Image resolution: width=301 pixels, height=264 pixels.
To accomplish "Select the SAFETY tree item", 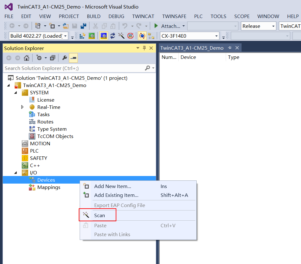I will coord(38,158).
